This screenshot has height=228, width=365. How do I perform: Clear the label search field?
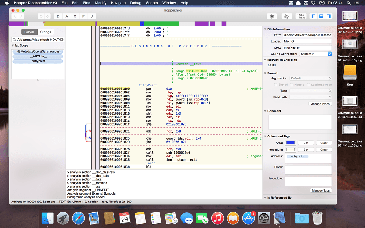[x=61, y=40]
